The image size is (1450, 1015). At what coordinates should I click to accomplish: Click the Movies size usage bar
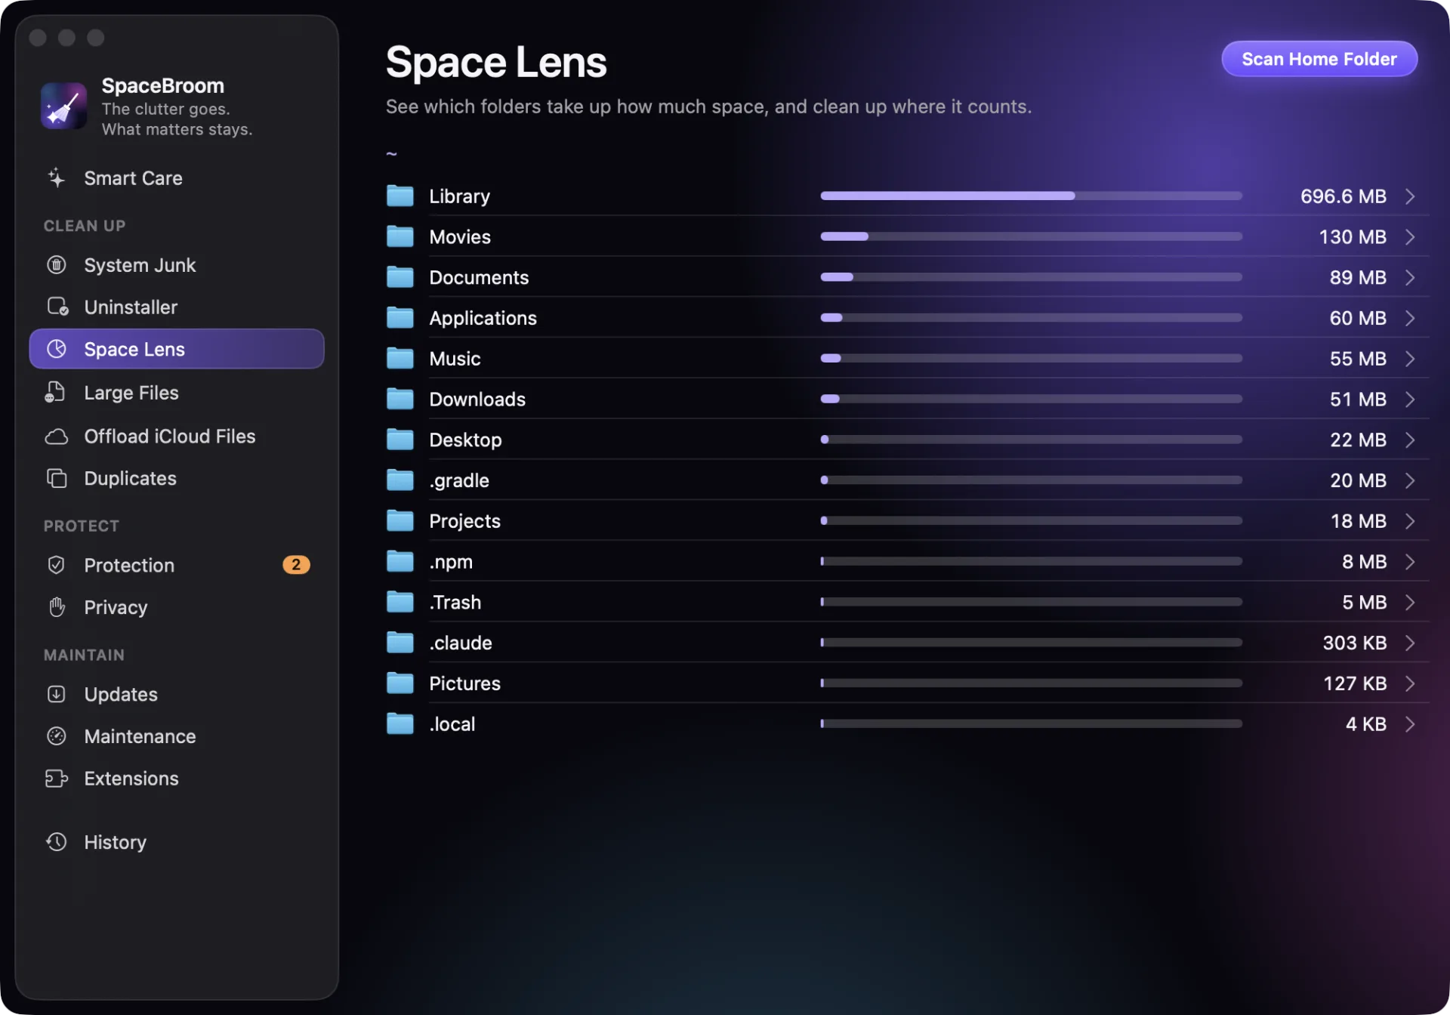[x=1031, y=237]
